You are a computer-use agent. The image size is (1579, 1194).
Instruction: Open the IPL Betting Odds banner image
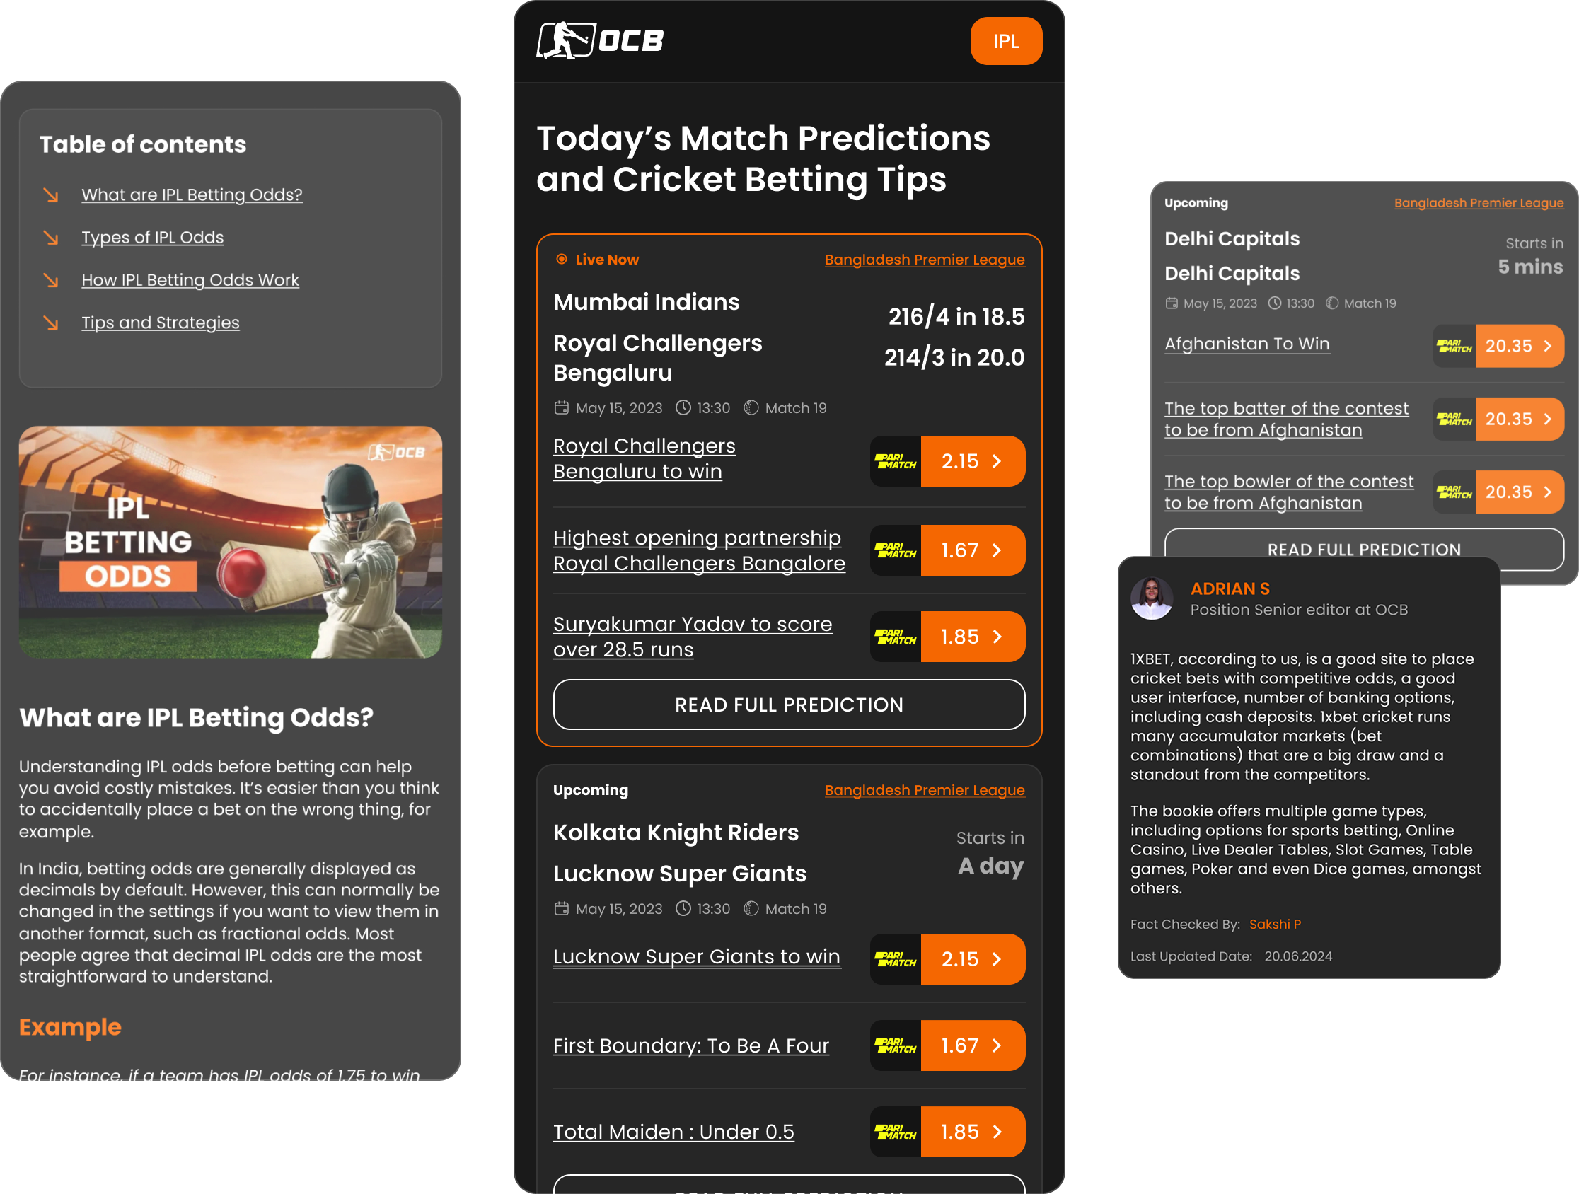pos(230,542)
